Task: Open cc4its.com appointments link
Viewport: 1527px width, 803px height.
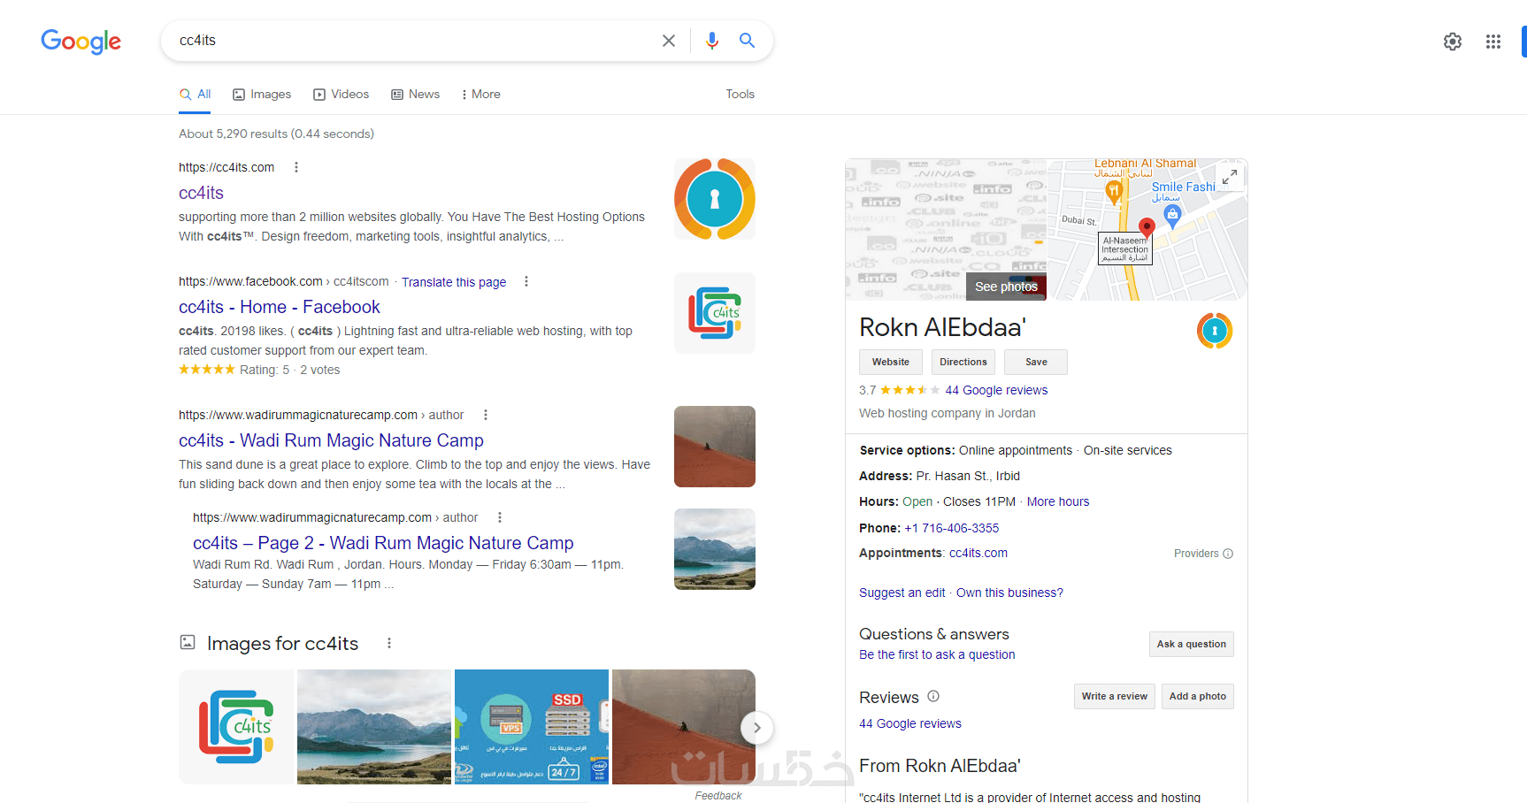Action: click(978, 553)
